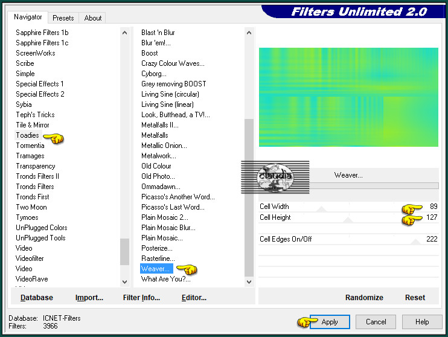This screenshot has width=448, height=337.
Task: Select Tramages filter category
Action: [x=30, y=156]
